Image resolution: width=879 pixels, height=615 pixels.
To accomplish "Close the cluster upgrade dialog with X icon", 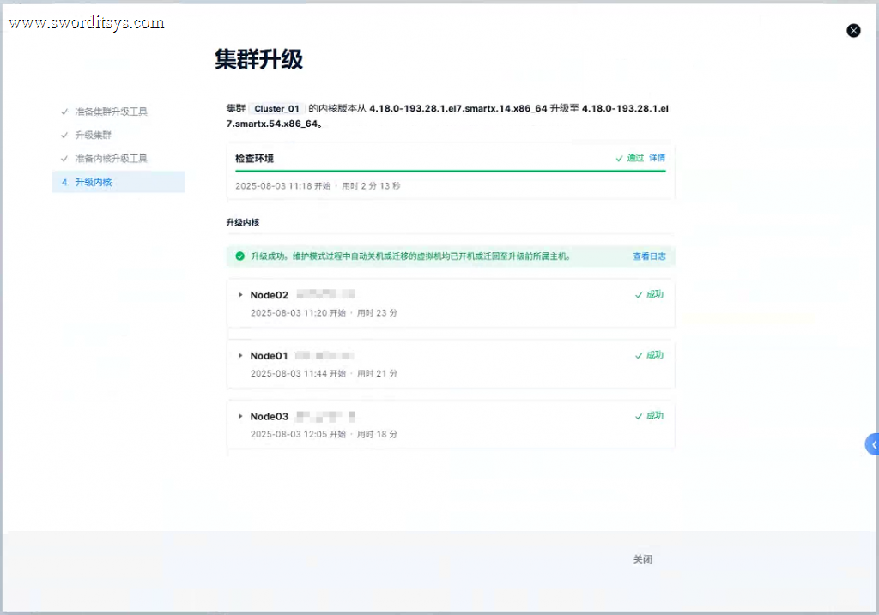I will (x=853, y=31).
